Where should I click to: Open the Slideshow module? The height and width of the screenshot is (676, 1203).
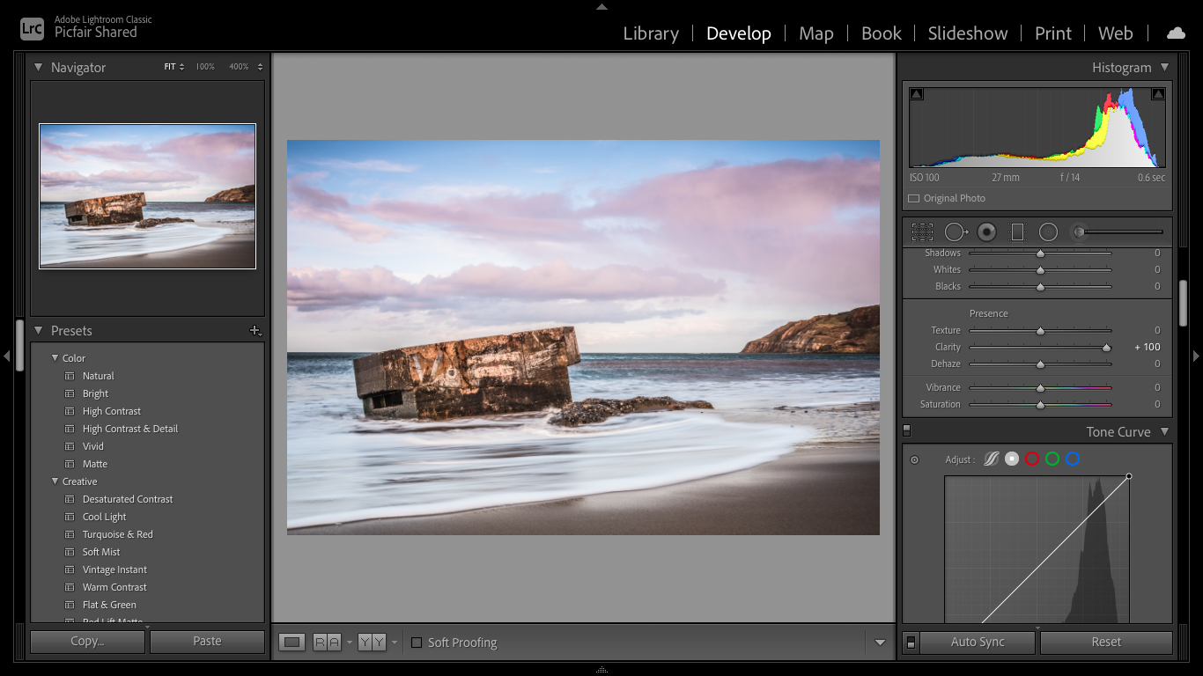(968, 33)
